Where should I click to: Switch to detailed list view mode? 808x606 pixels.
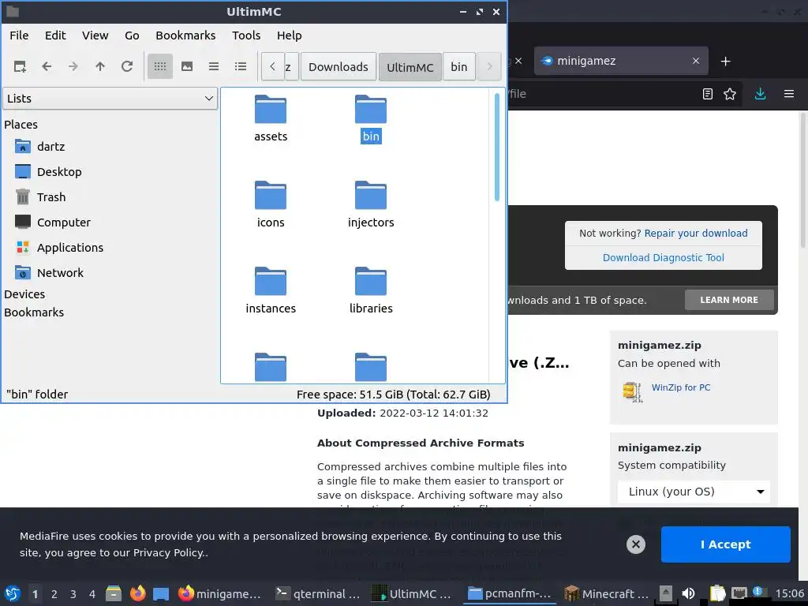(x=241, y=66)
